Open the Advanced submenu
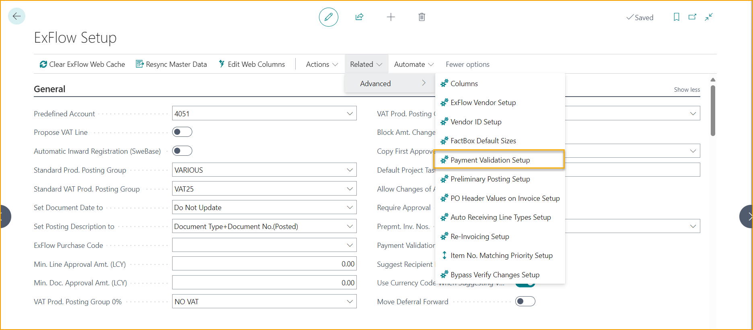Image resolution: width=753 pixels, height=330 pixels. [x=390, y=83]
